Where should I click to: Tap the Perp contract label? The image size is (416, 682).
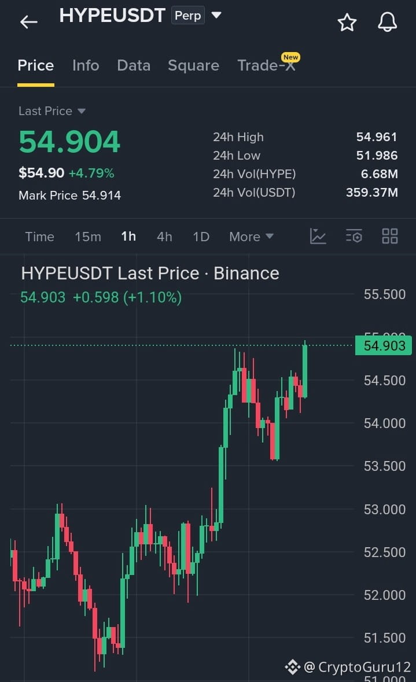(x=188, y=16)
